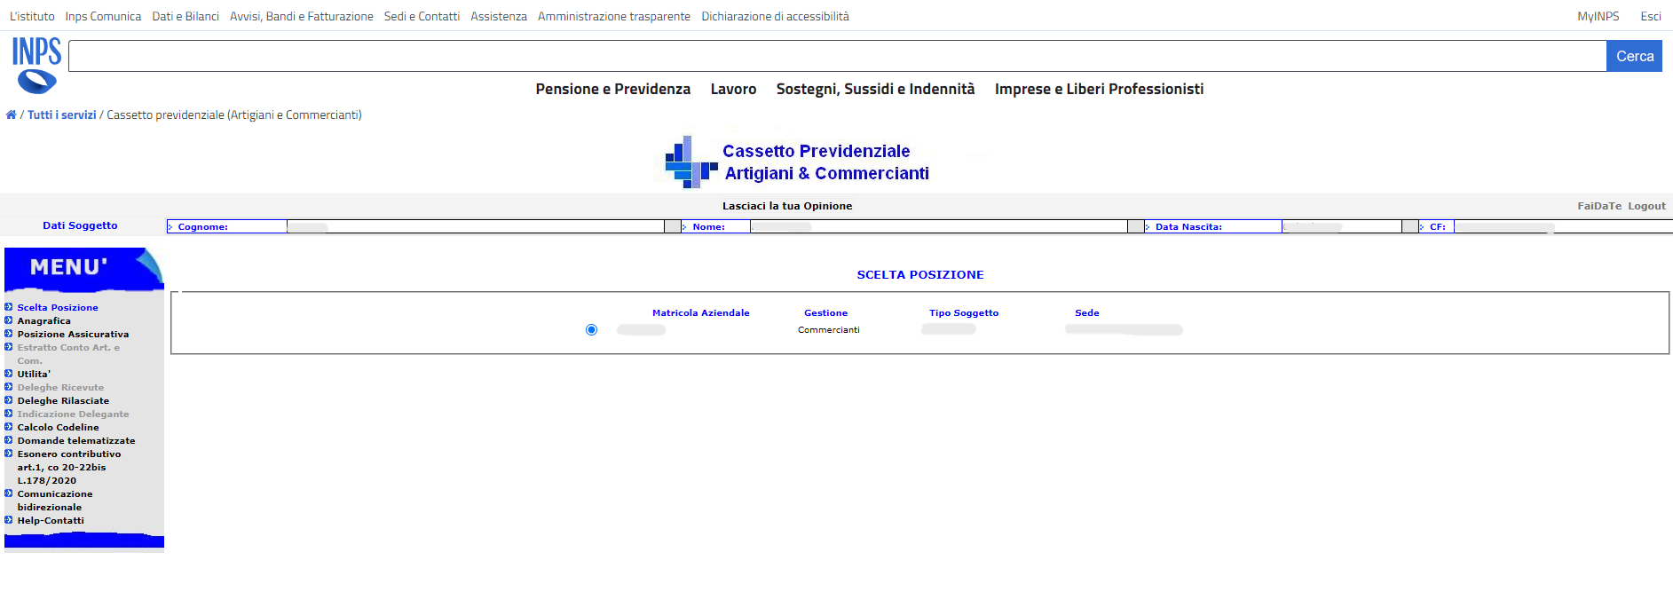
Task: Open Anagrafica in side menu
Action: click(x=44, y=320)
